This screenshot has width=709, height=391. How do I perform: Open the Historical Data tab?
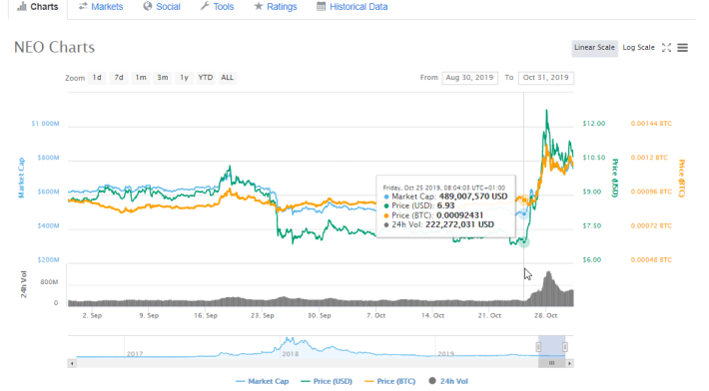(x=353, y=7)
